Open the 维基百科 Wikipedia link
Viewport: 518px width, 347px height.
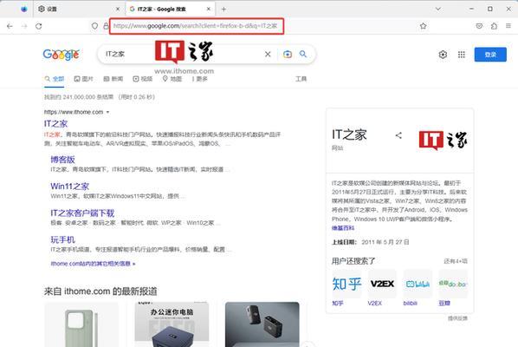pos(343,228)
